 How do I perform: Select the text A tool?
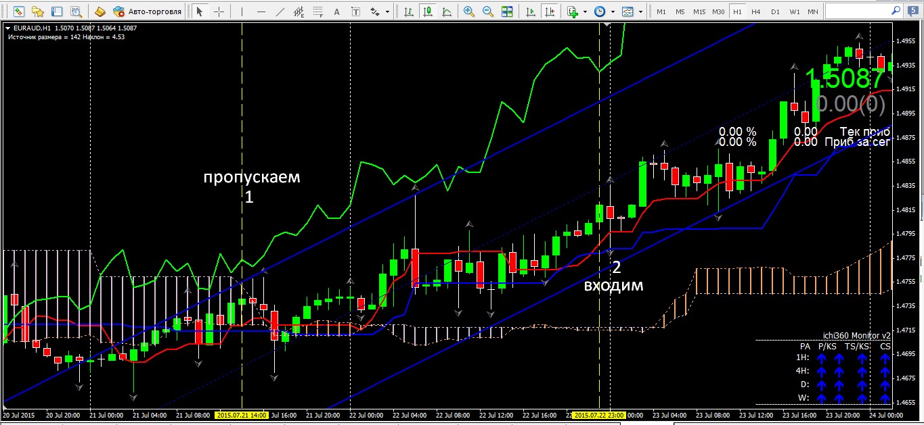(336, 11)
